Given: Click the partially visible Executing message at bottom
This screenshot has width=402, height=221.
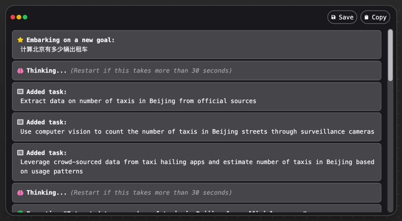Looking at the screenshot, I should click(x=197, y=208).
